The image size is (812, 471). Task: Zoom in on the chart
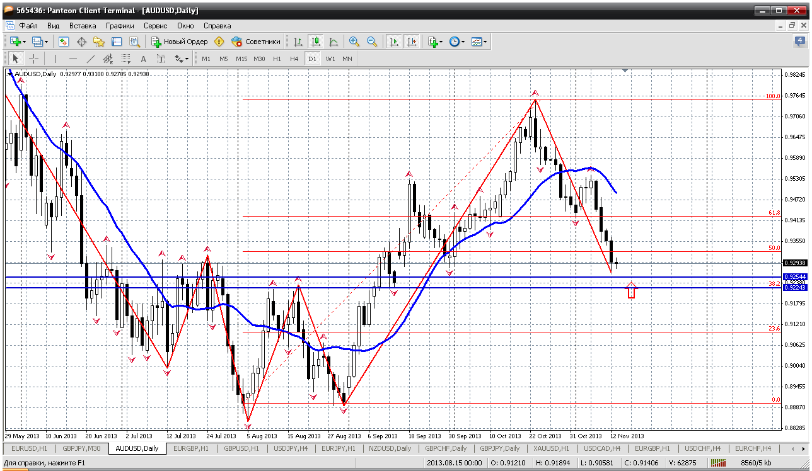click(354, 42)
